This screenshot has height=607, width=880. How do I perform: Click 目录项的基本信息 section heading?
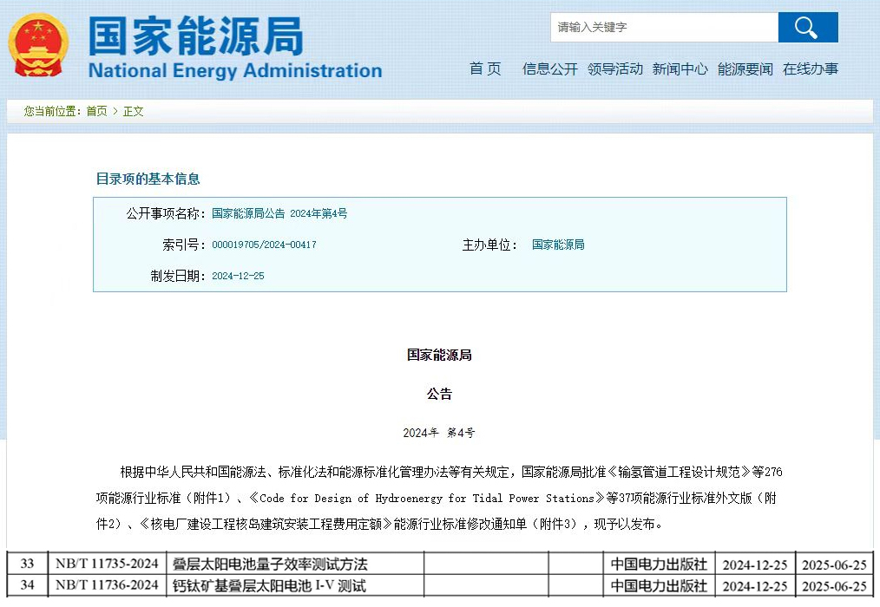tap(148, 179)
